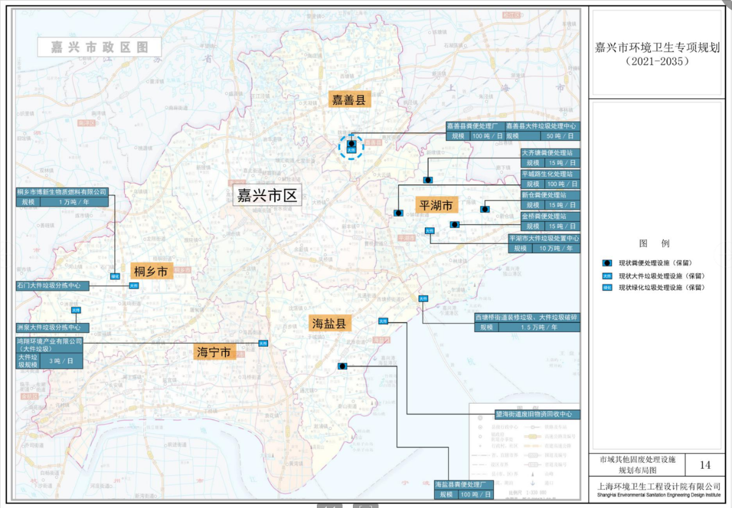Click the (2021-2035) year range text
Image resolution: width=732 pixels, height=508 pixels.
coord(658,61)
